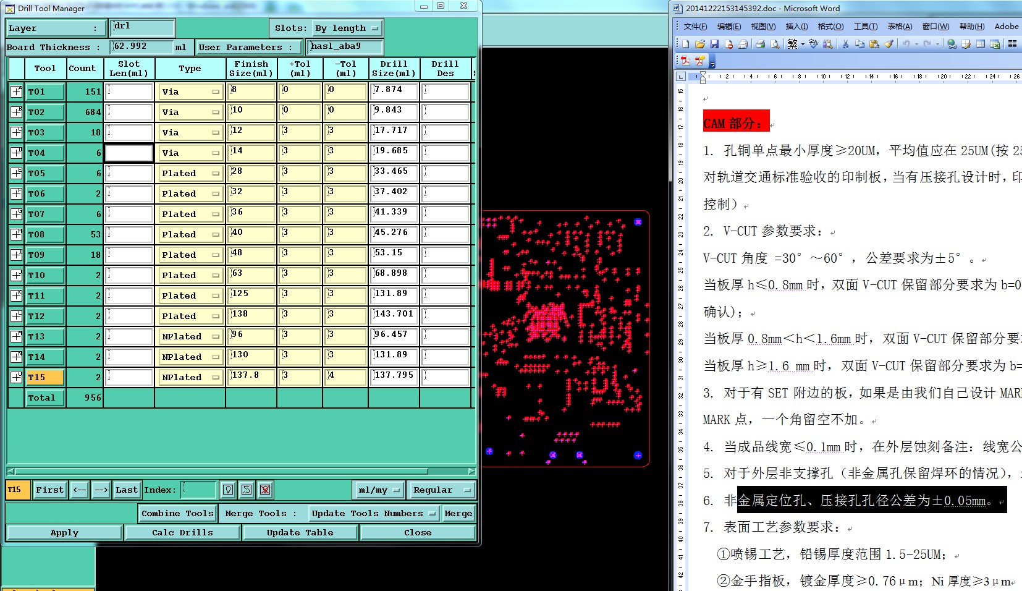Click Copy icon in Word toolbar
This screenshot has width=1022, height=591.
point(860,44)
